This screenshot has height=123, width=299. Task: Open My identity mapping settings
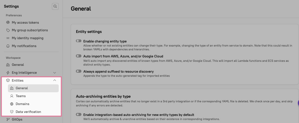(28, 38)
